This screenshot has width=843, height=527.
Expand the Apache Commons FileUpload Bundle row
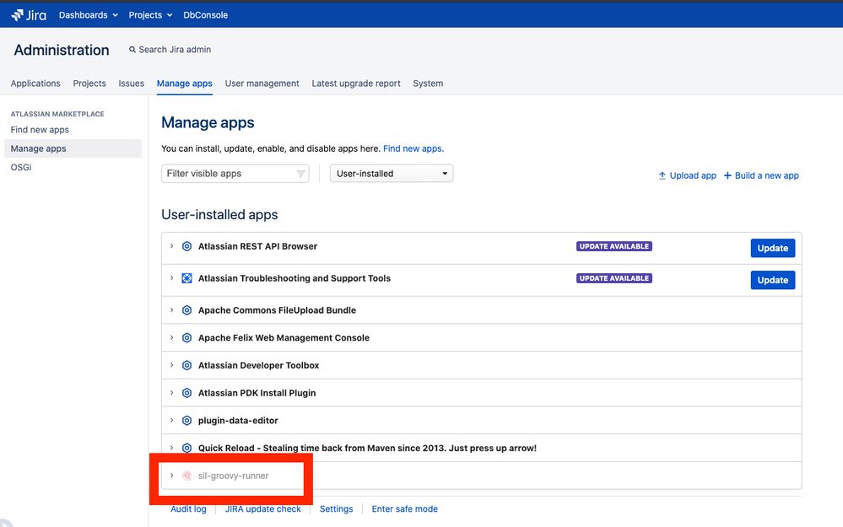click(171, 310)
